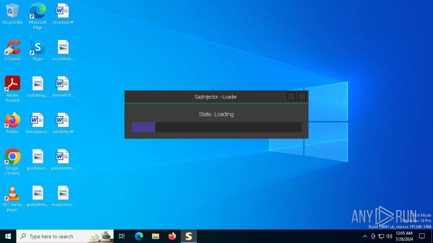This screenshot has width=433, height=243.
Task: Select the jobstone.rtf document icon
Action: (x=63, y=124)
